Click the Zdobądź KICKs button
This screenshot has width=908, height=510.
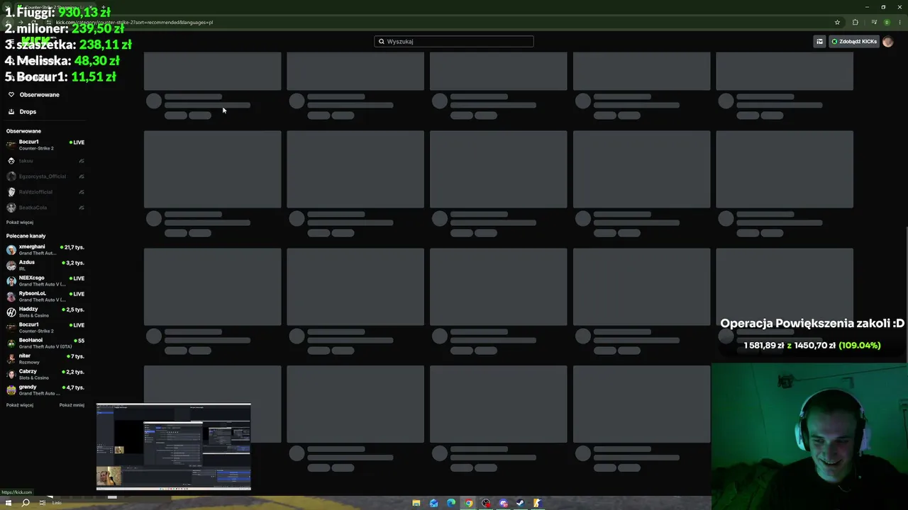pyautogui.click(x=854, y=42)
